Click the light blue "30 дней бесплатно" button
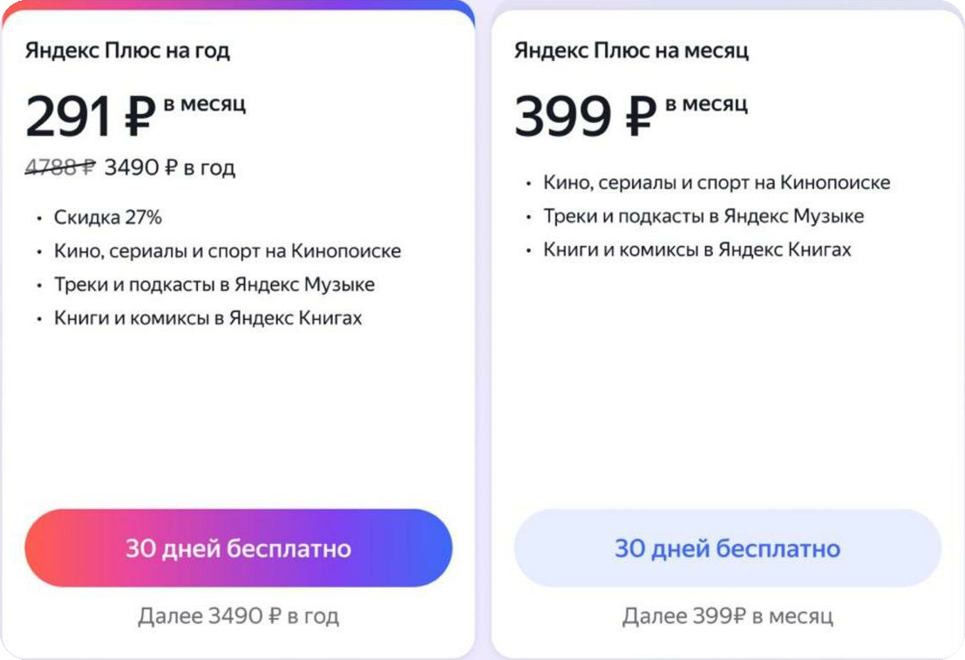Viewport: 965px width, 660px height. click(x=727, y=548)
